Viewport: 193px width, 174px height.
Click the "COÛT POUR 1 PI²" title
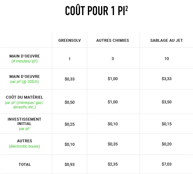click(96, 10)
